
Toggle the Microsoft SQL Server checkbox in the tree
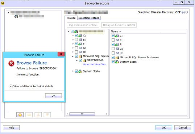[x=76, y=56]
